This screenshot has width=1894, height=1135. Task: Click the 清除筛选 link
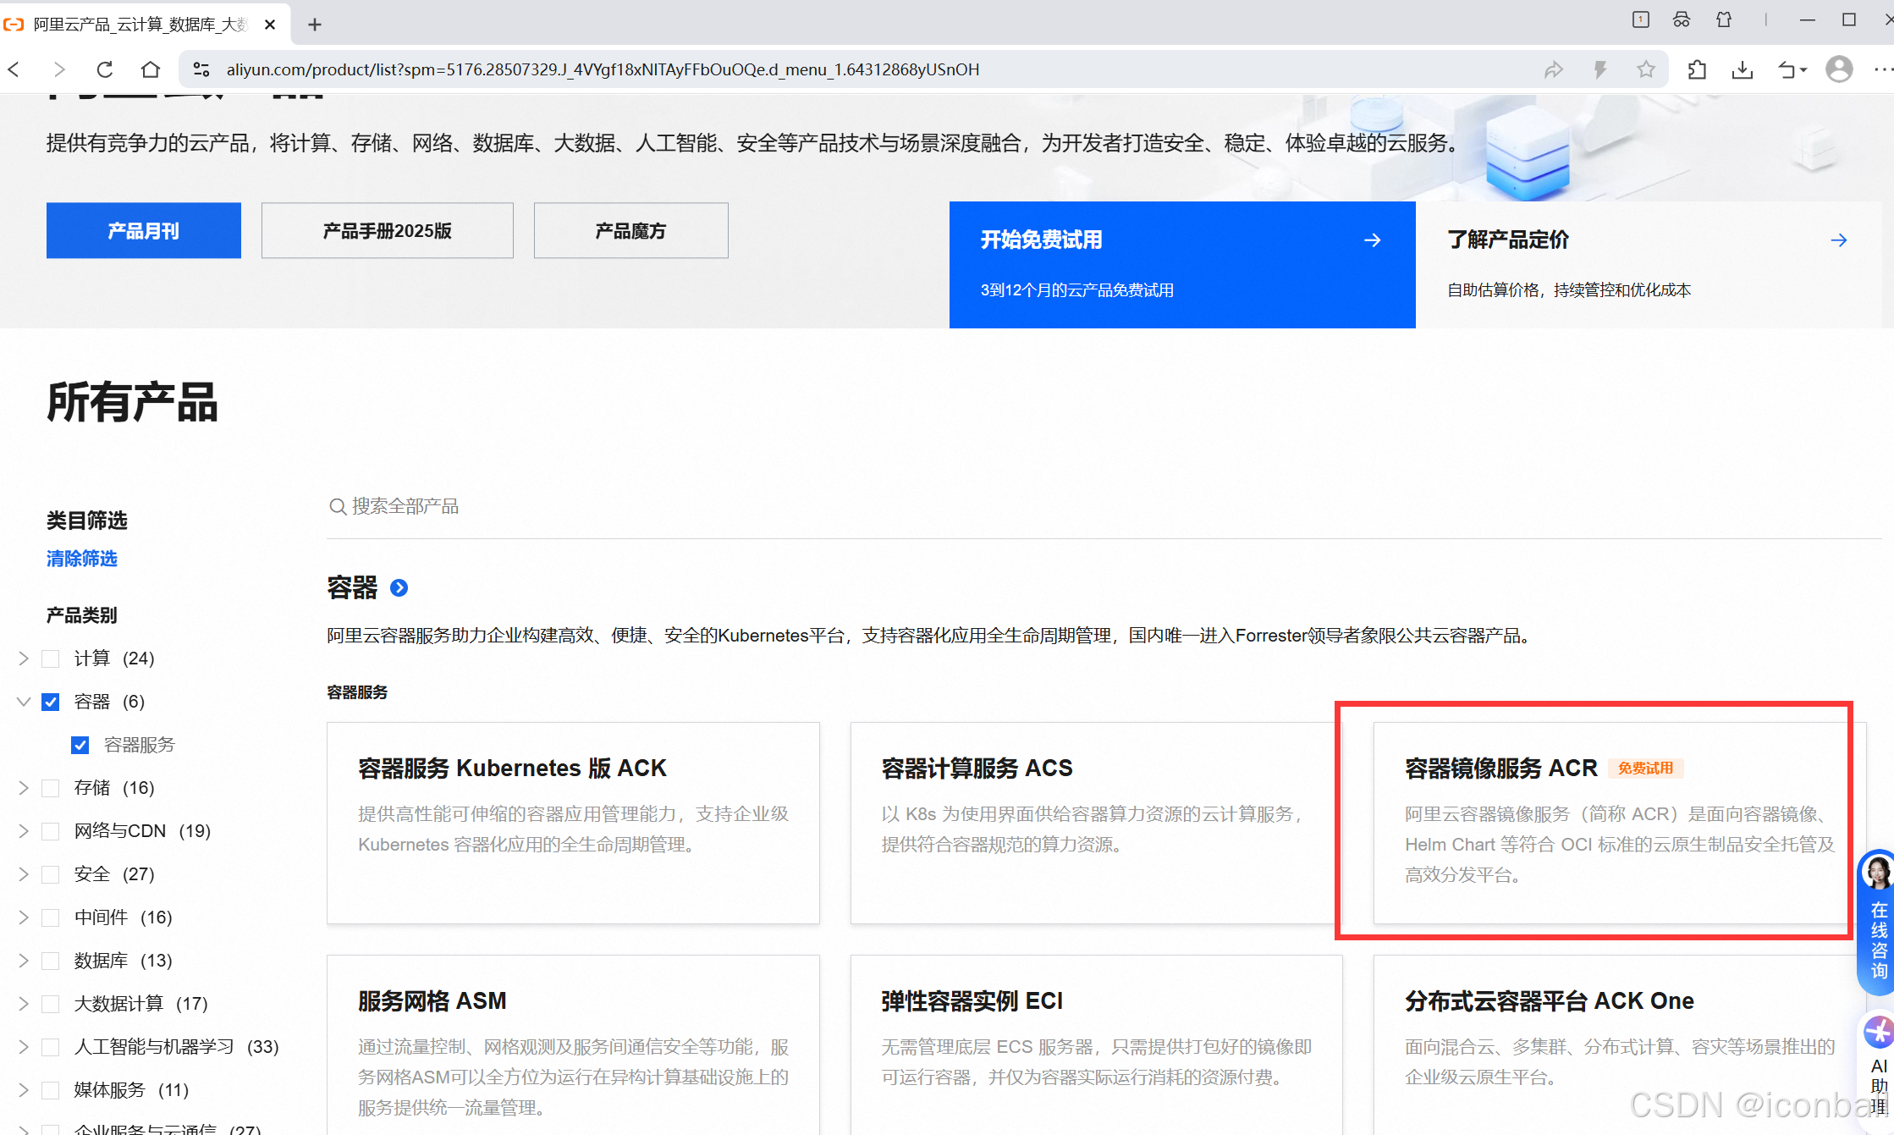click(x=82, y=559)
